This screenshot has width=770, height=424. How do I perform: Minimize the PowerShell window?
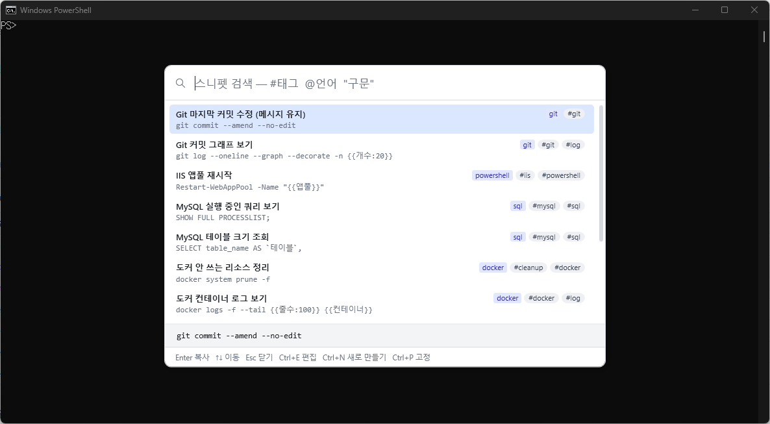(x=695, y=10)
